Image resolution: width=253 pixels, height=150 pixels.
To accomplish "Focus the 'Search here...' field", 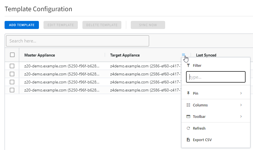I will pyautogui.click(x=78, y=41).
